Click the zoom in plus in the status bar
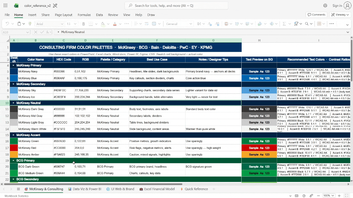353x198 pixels. coord(339,196)
